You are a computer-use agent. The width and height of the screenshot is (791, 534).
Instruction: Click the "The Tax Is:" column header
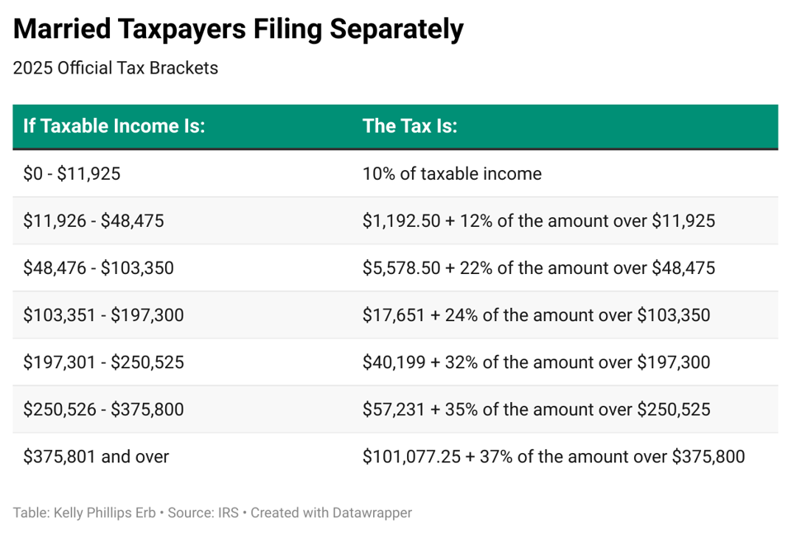(410, 126)
